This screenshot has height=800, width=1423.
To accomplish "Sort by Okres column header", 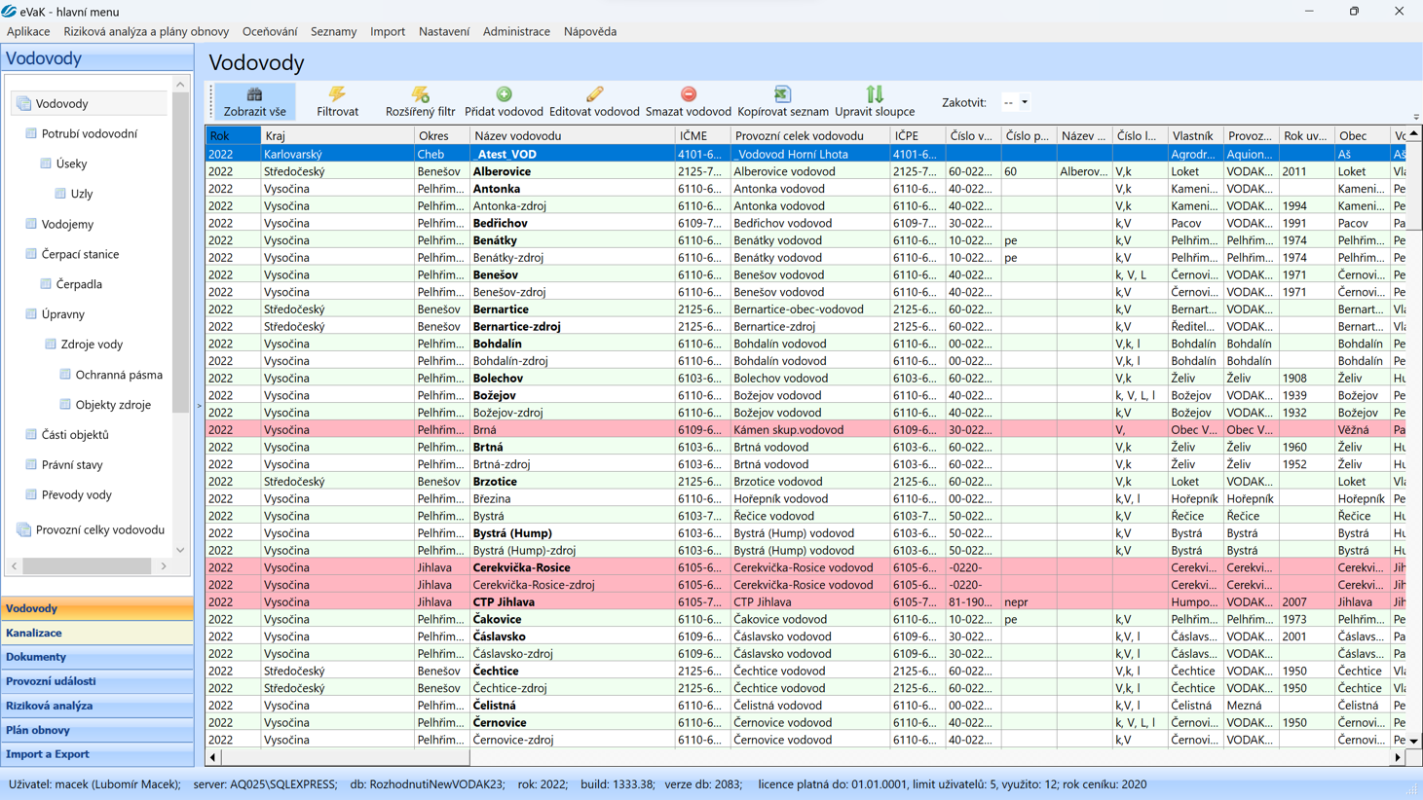I will [x=441, y=136].
